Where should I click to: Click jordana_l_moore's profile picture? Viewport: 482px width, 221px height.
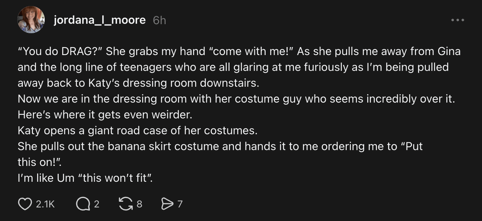[x=31, y=20]
